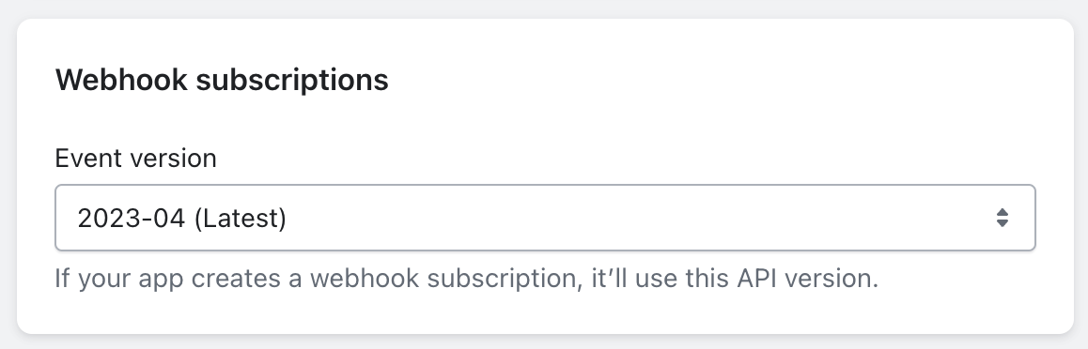Click the downward triangle of the select icon

coord(1002,223)
